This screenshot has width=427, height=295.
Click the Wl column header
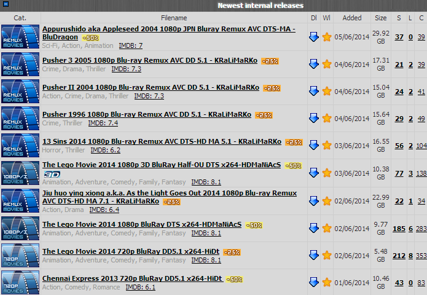click(326, 18)
